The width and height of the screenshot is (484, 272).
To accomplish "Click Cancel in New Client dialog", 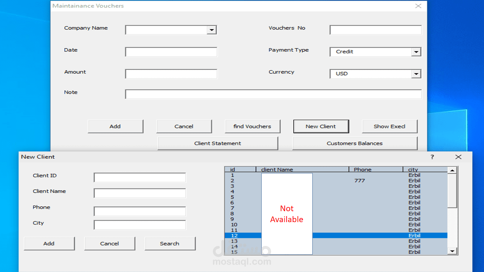I will point(110,244).
